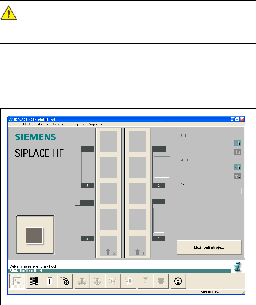Open the Možnosti menu
This screenshot has height=305, width=256.
coord(43,124)
